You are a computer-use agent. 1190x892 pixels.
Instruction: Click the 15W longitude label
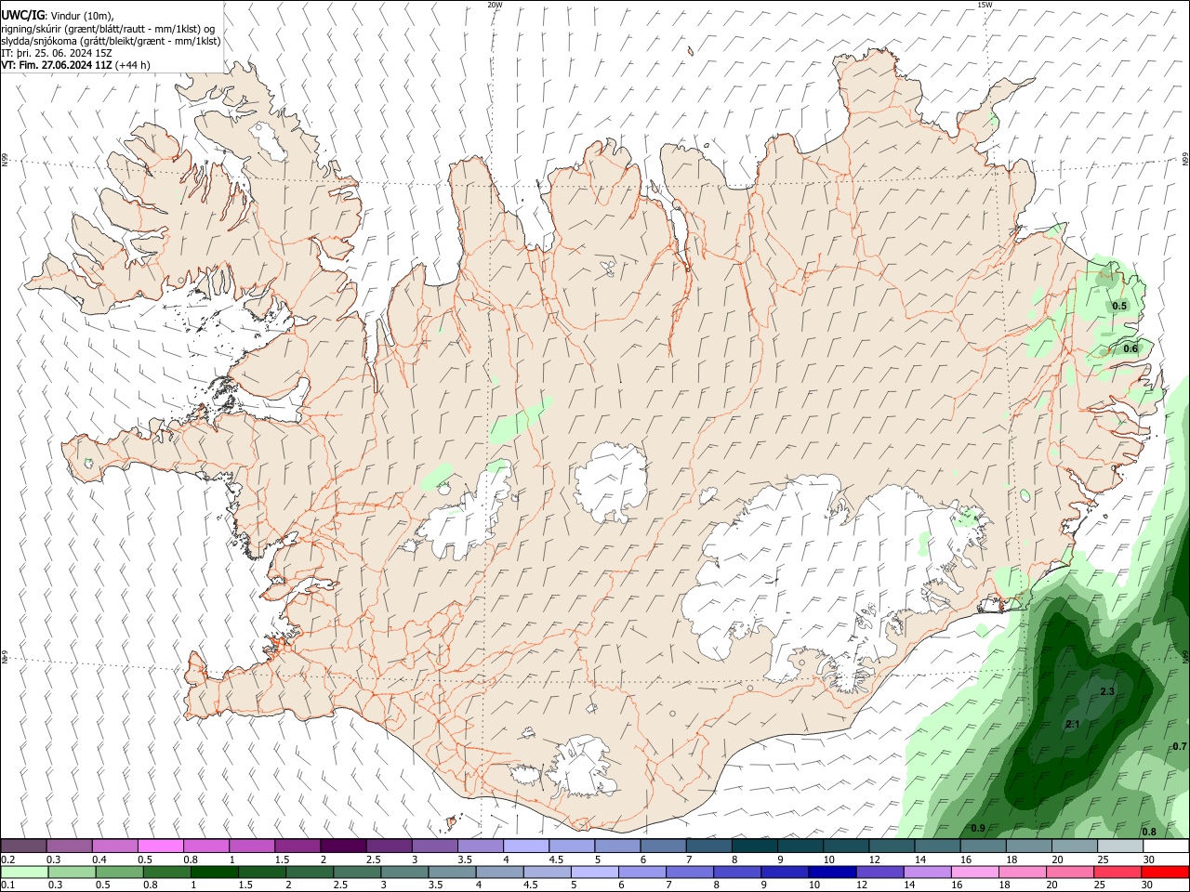985,5
